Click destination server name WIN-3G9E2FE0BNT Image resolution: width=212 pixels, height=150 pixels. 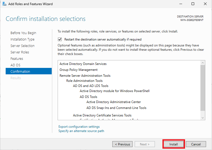point(192,20)
